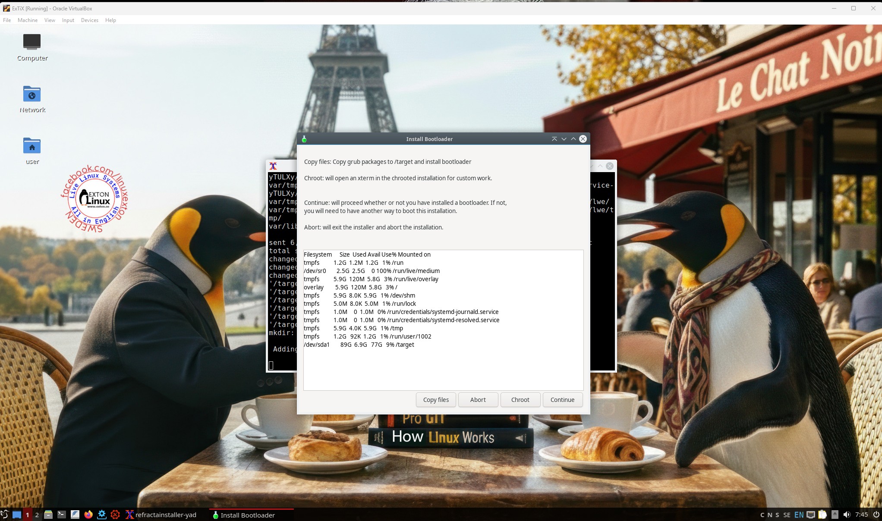The height and width of the screenshot is (521, 882).
Task: Open the VirtualBox Devices menu
Action: (89, 20)
